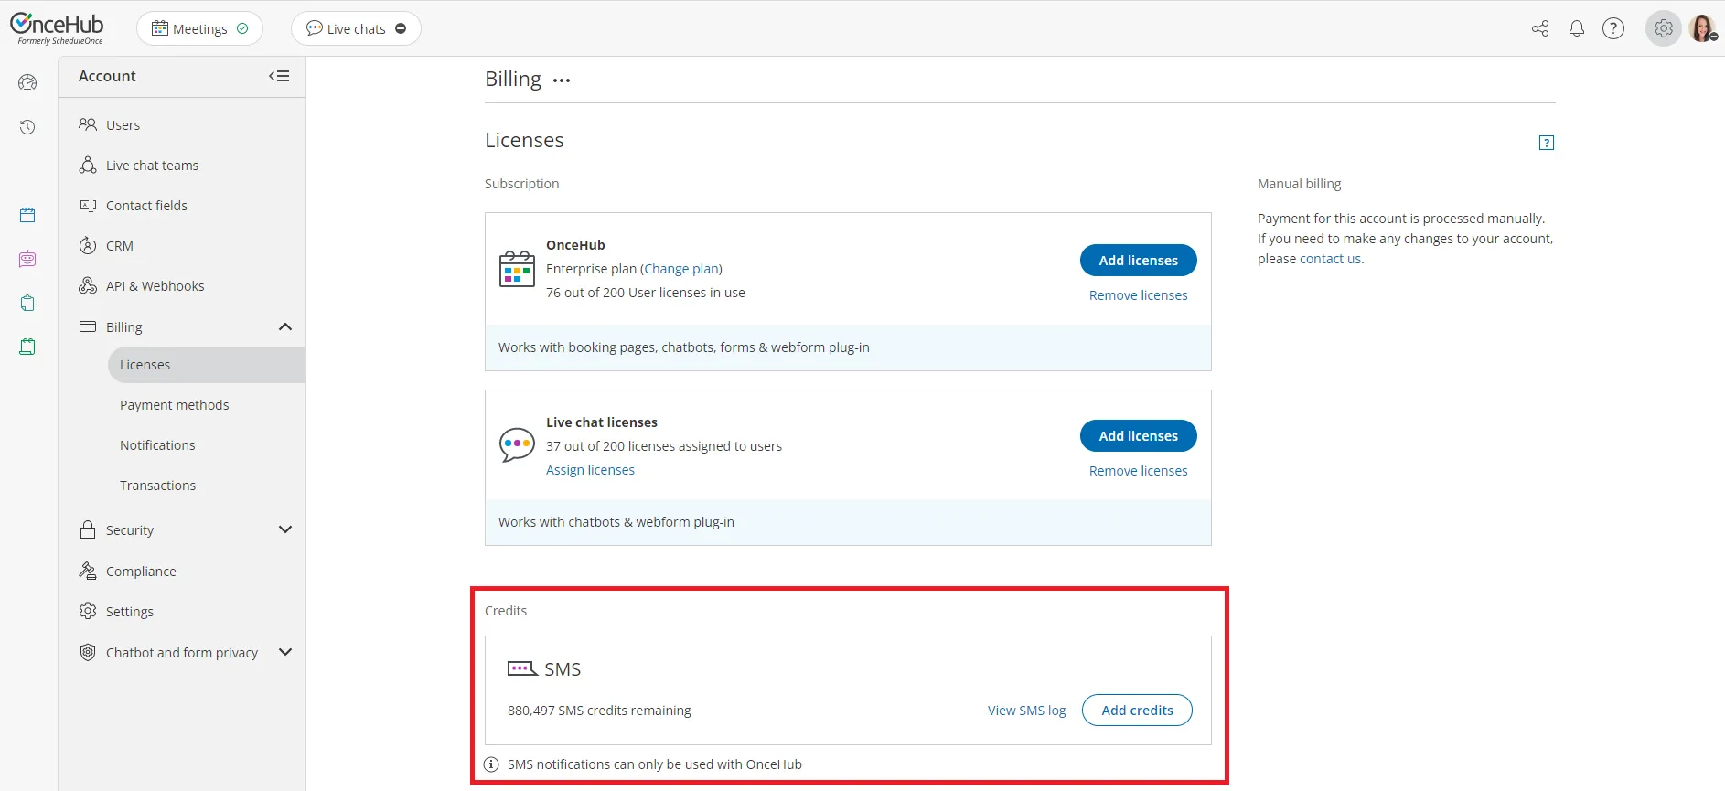The width and height of the screenshot is (1725, 791).
Task: Add licenses to the OnceHub subscription
Action: [1138, 261]
